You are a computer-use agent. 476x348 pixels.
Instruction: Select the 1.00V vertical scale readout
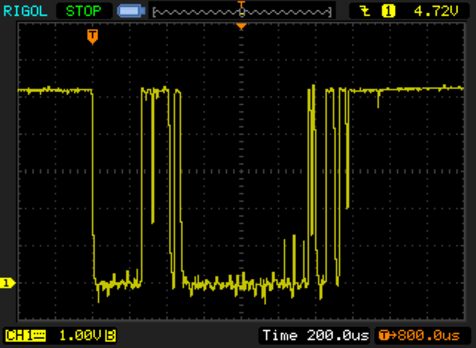point(79,335)
